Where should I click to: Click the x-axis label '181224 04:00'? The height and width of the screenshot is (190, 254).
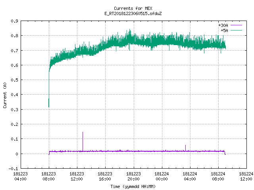190,177
